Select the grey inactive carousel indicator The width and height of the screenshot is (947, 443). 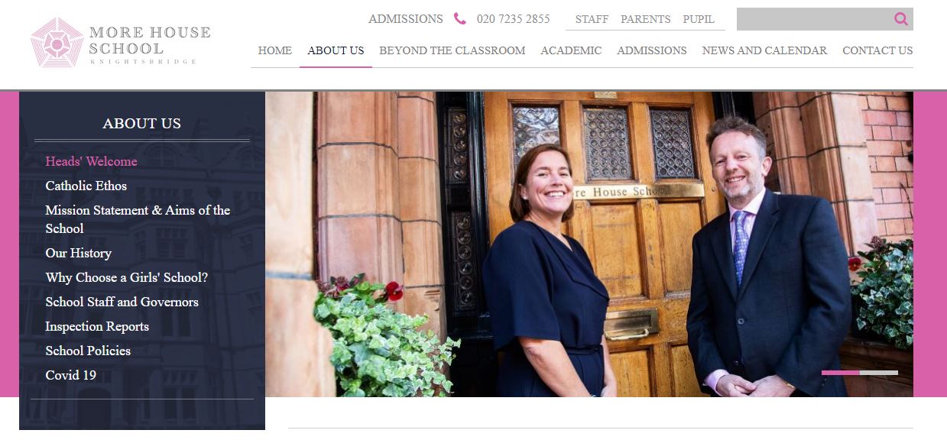(x=879, y=373)
